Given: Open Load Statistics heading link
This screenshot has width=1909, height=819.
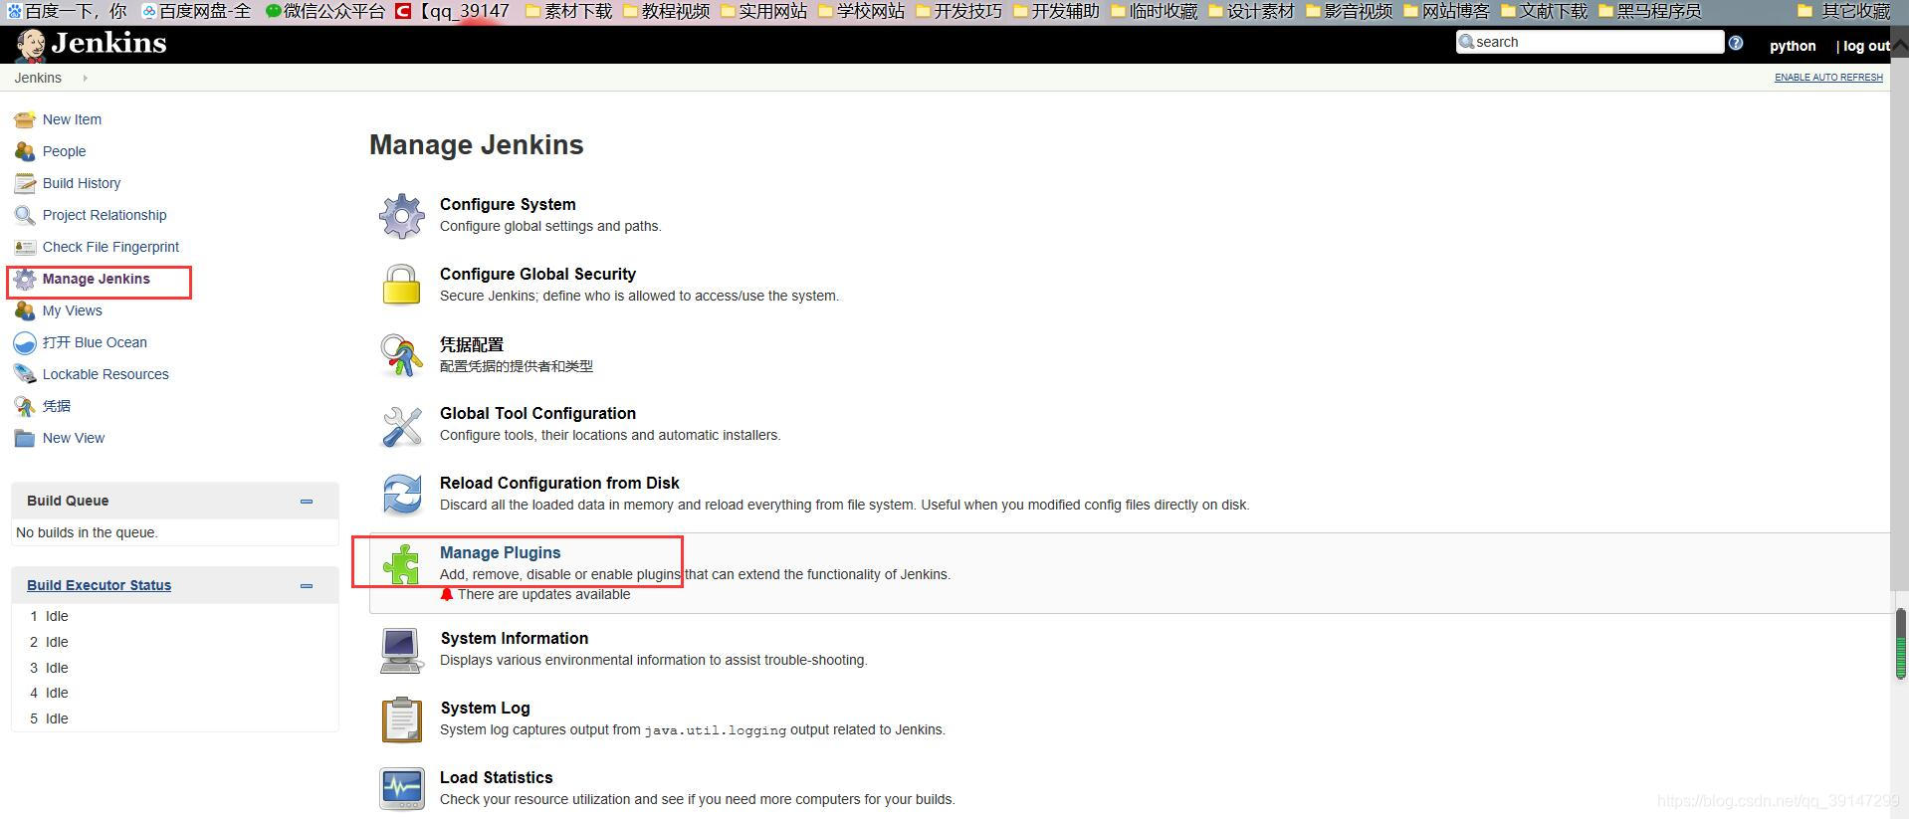Looking at the screenshot, I should [497, 777].
